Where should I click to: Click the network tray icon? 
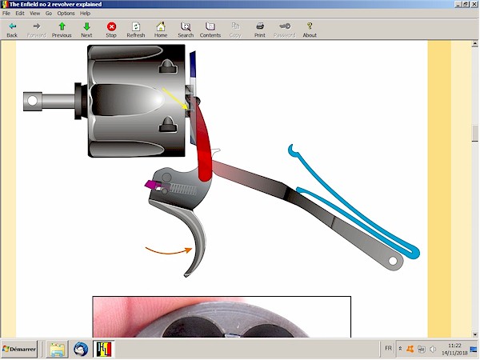click(422, 349)
